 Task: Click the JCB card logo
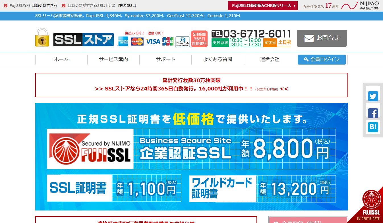tap(168, 42)
